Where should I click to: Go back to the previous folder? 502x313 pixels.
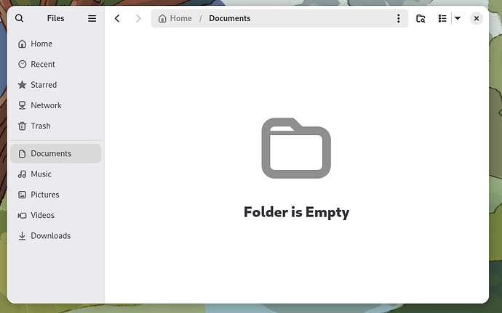[117, 18]
